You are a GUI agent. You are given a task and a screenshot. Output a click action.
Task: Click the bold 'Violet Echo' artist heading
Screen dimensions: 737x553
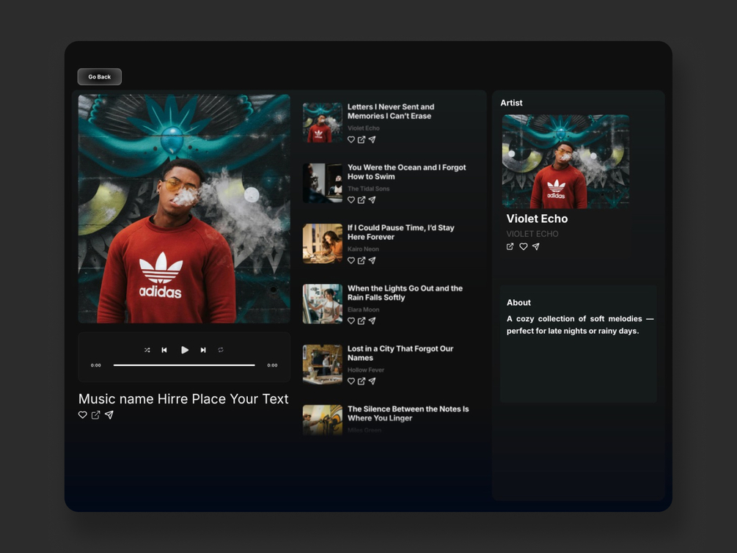tap(537, 219)
